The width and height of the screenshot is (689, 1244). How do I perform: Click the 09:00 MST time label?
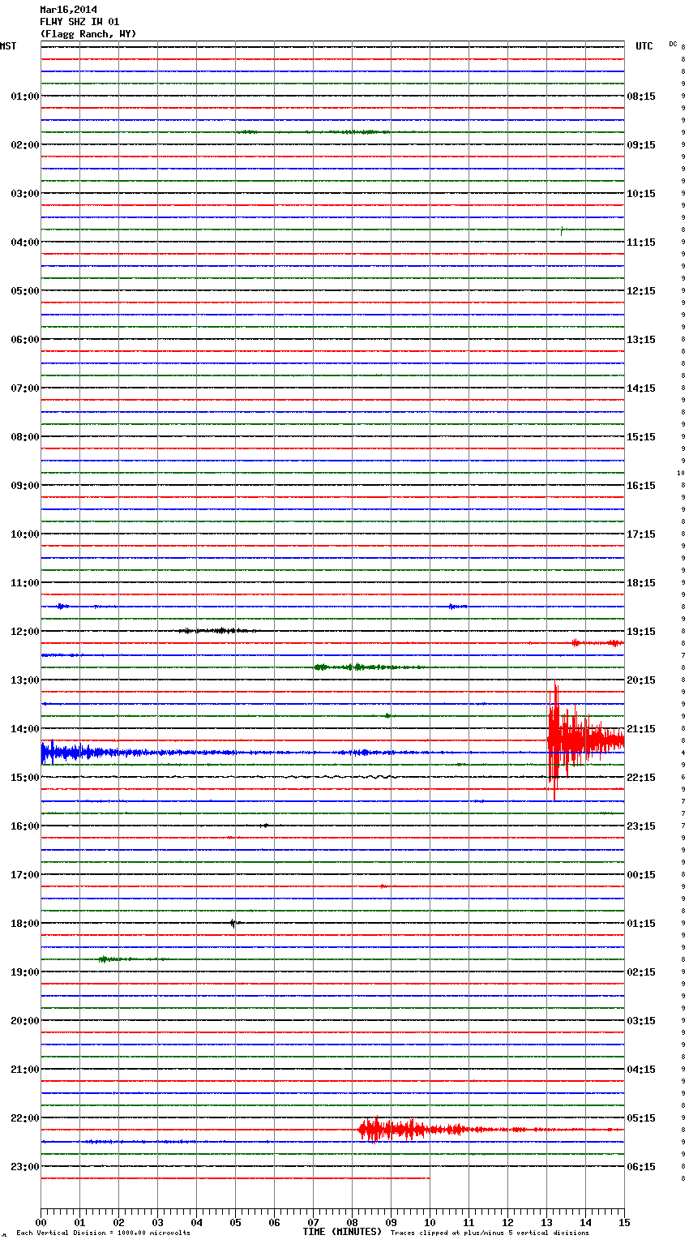coord(25,486)
